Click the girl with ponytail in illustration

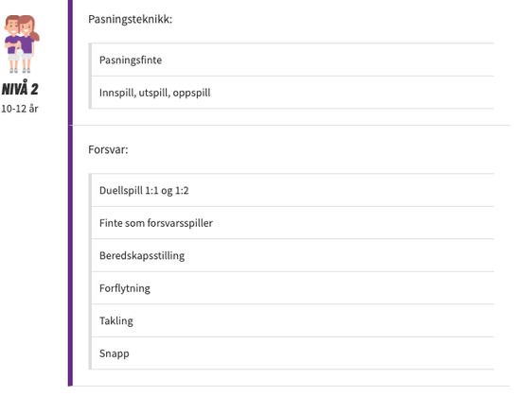(28, 43)
